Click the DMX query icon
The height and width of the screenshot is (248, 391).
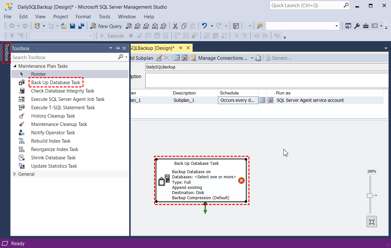[x=146, y=26]
